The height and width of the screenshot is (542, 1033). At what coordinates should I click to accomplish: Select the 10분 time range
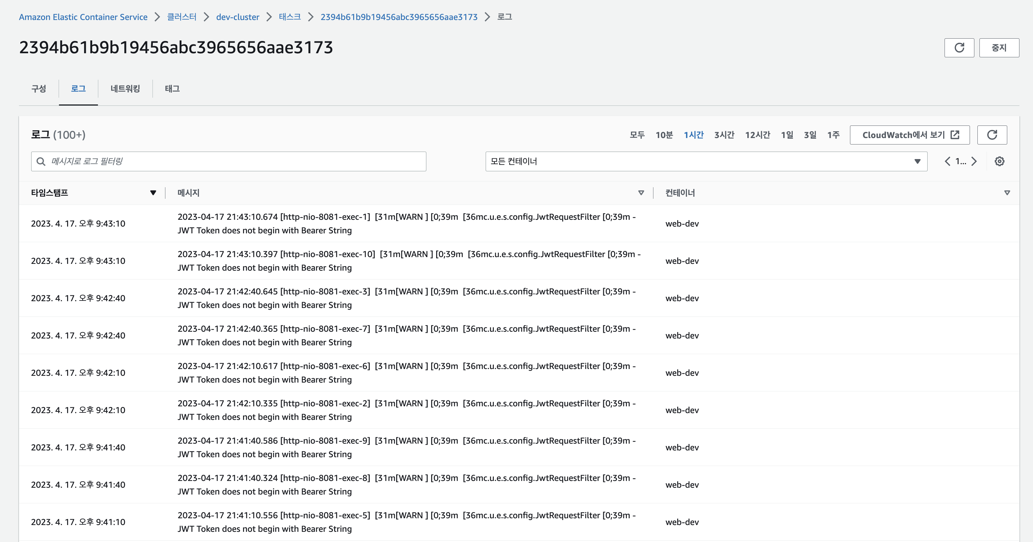[x=664, y=135]
